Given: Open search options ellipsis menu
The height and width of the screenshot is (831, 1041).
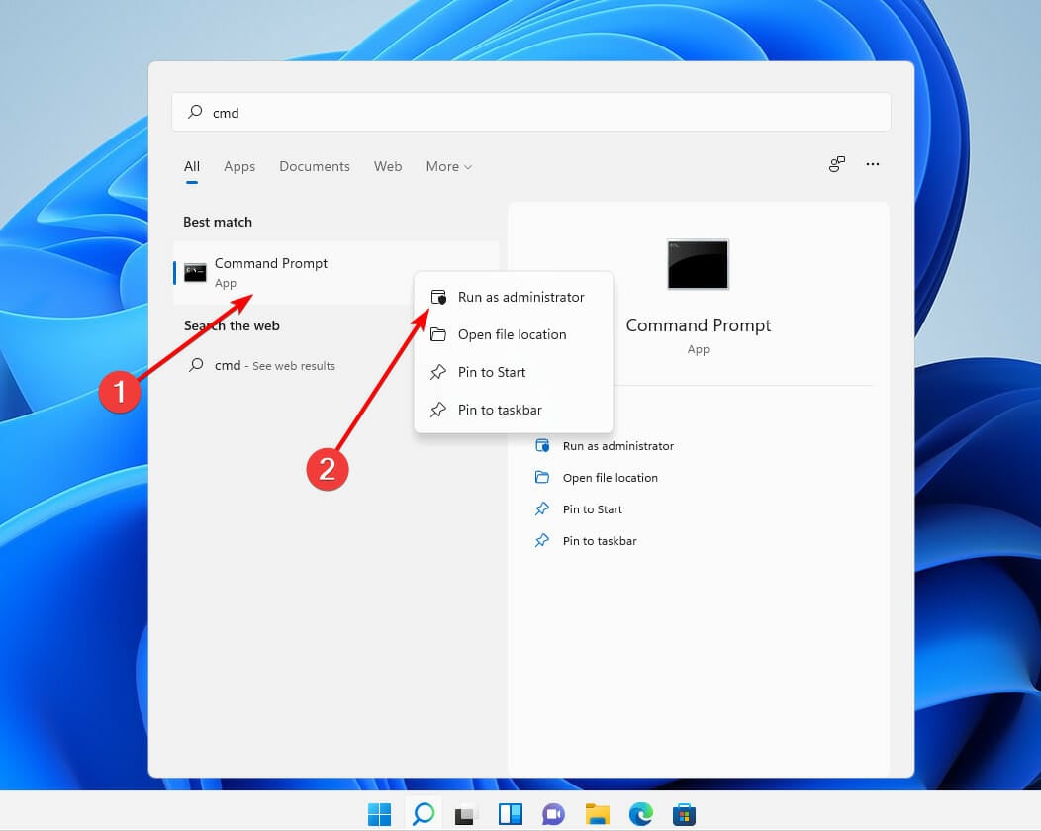Looking at the screenshot, I should point(873,164).
